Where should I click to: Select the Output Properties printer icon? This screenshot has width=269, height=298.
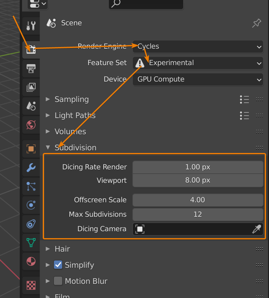(x=31, y=68)
